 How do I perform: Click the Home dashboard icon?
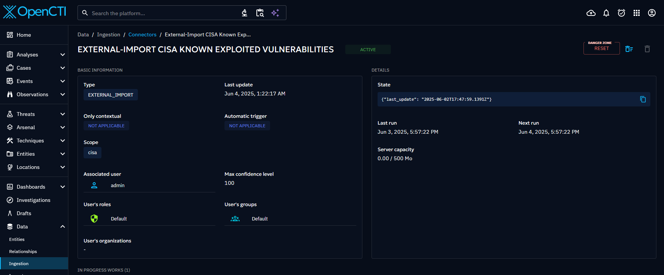pos(10,35)
